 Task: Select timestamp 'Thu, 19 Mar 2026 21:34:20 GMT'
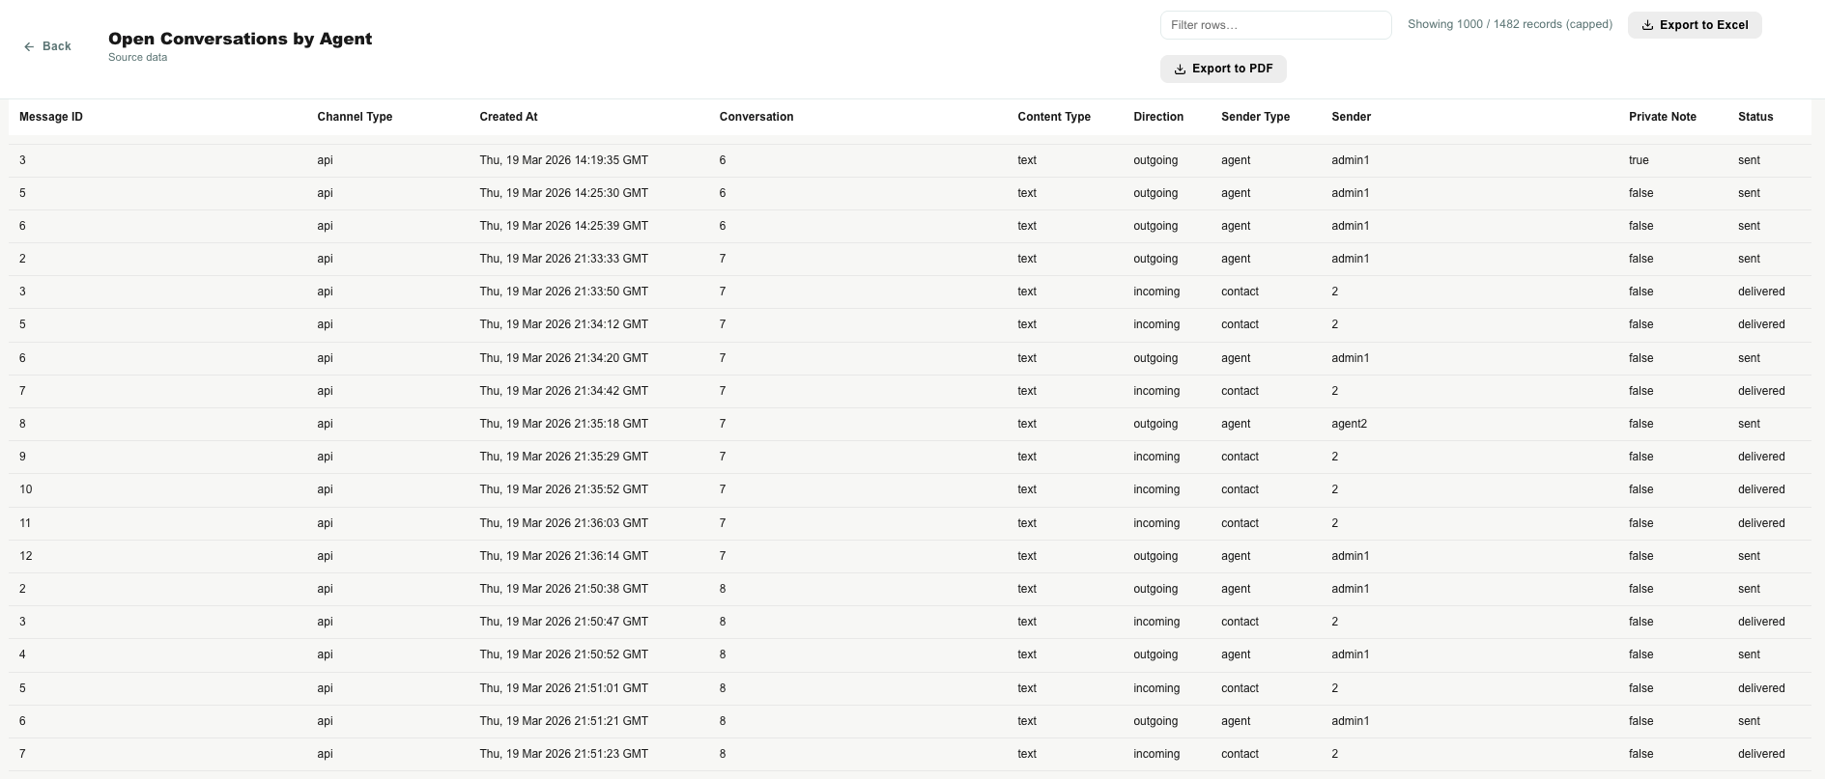point(563,358)
